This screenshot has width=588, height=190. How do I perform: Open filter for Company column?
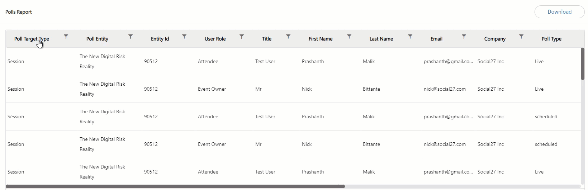[x=521, y=37]
